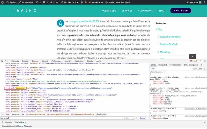Click the search field containing 'canonical'
Viewport: 207px width, 129px height.
[62, 118]
